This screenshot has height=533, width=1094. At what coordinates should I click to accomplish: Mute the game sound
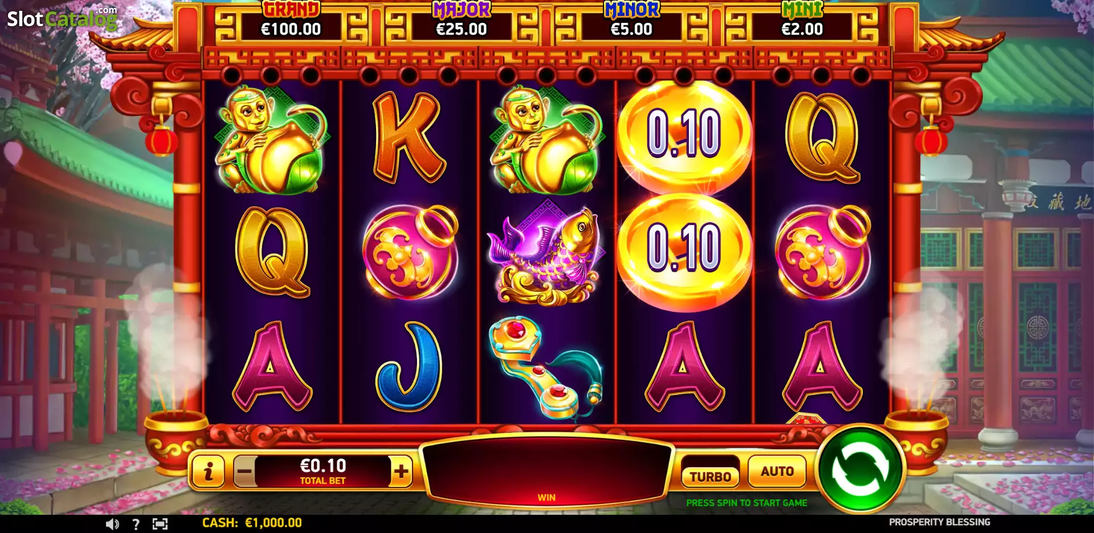pos(112,524)
